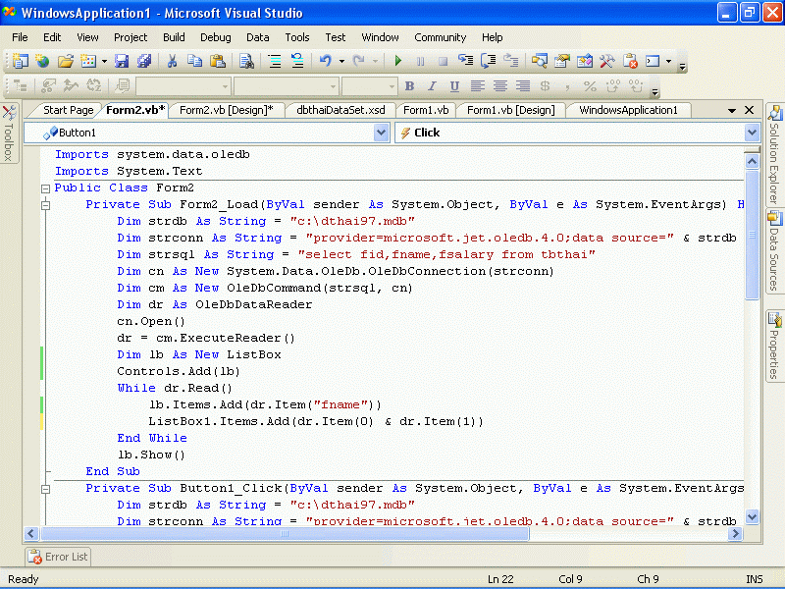This screenshot has height=589, width=785.
Task: Open the Error List panel
Action: coord(58,557)
